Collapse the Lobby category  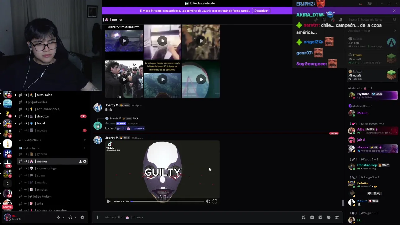(x=29, y=148)
